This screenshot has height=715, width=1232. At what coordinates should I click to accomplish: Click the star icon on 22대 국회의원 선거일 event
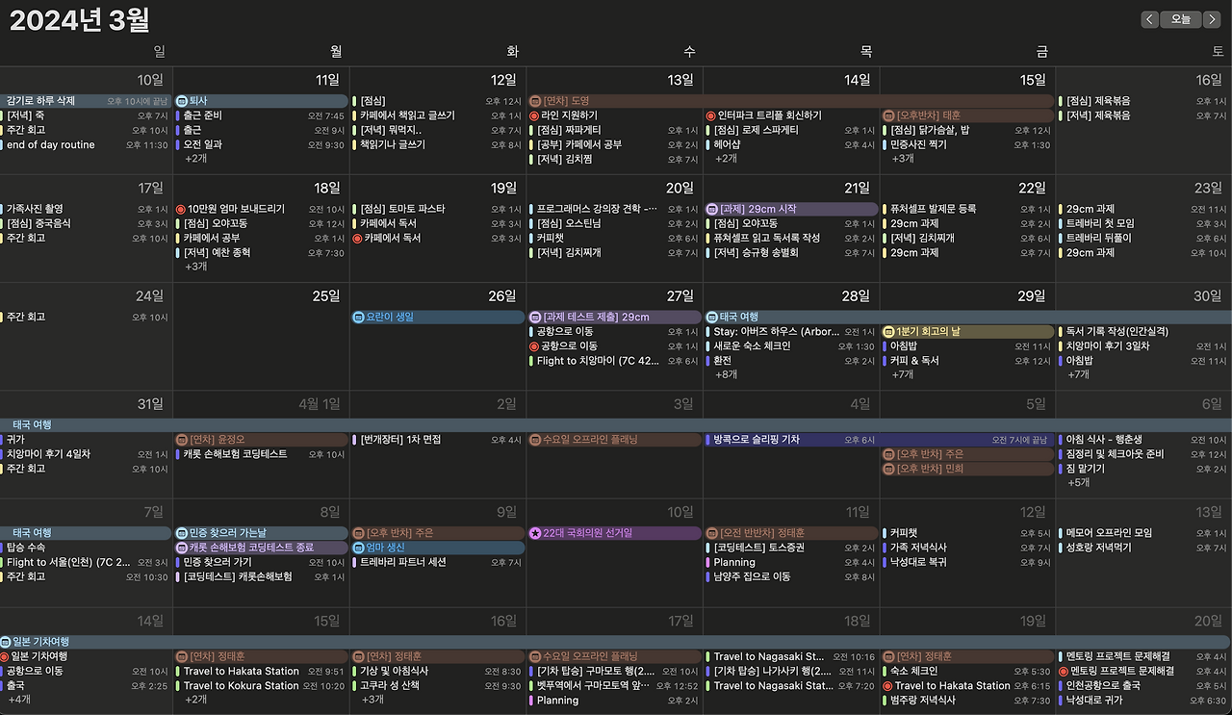click(536, 532)
